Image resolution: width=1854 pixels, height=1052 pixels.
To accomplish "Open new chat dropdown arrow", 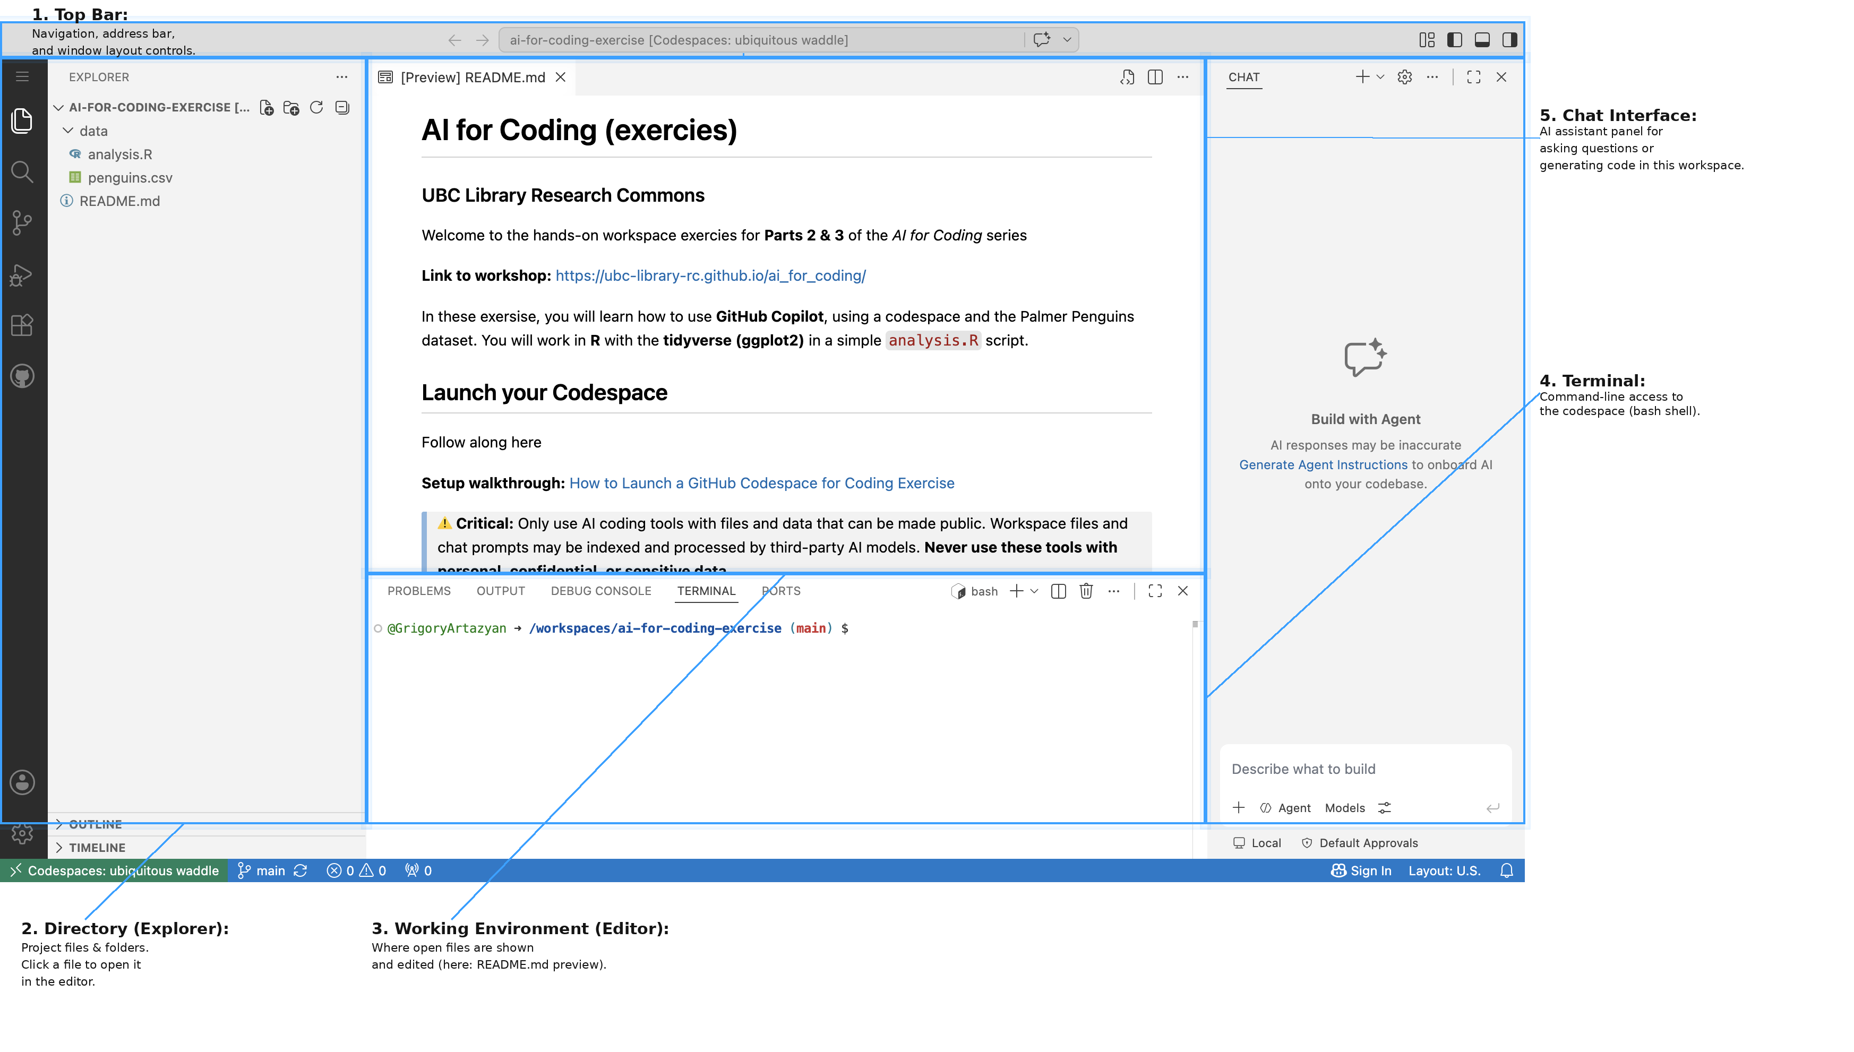I will tap(1380, 77).
